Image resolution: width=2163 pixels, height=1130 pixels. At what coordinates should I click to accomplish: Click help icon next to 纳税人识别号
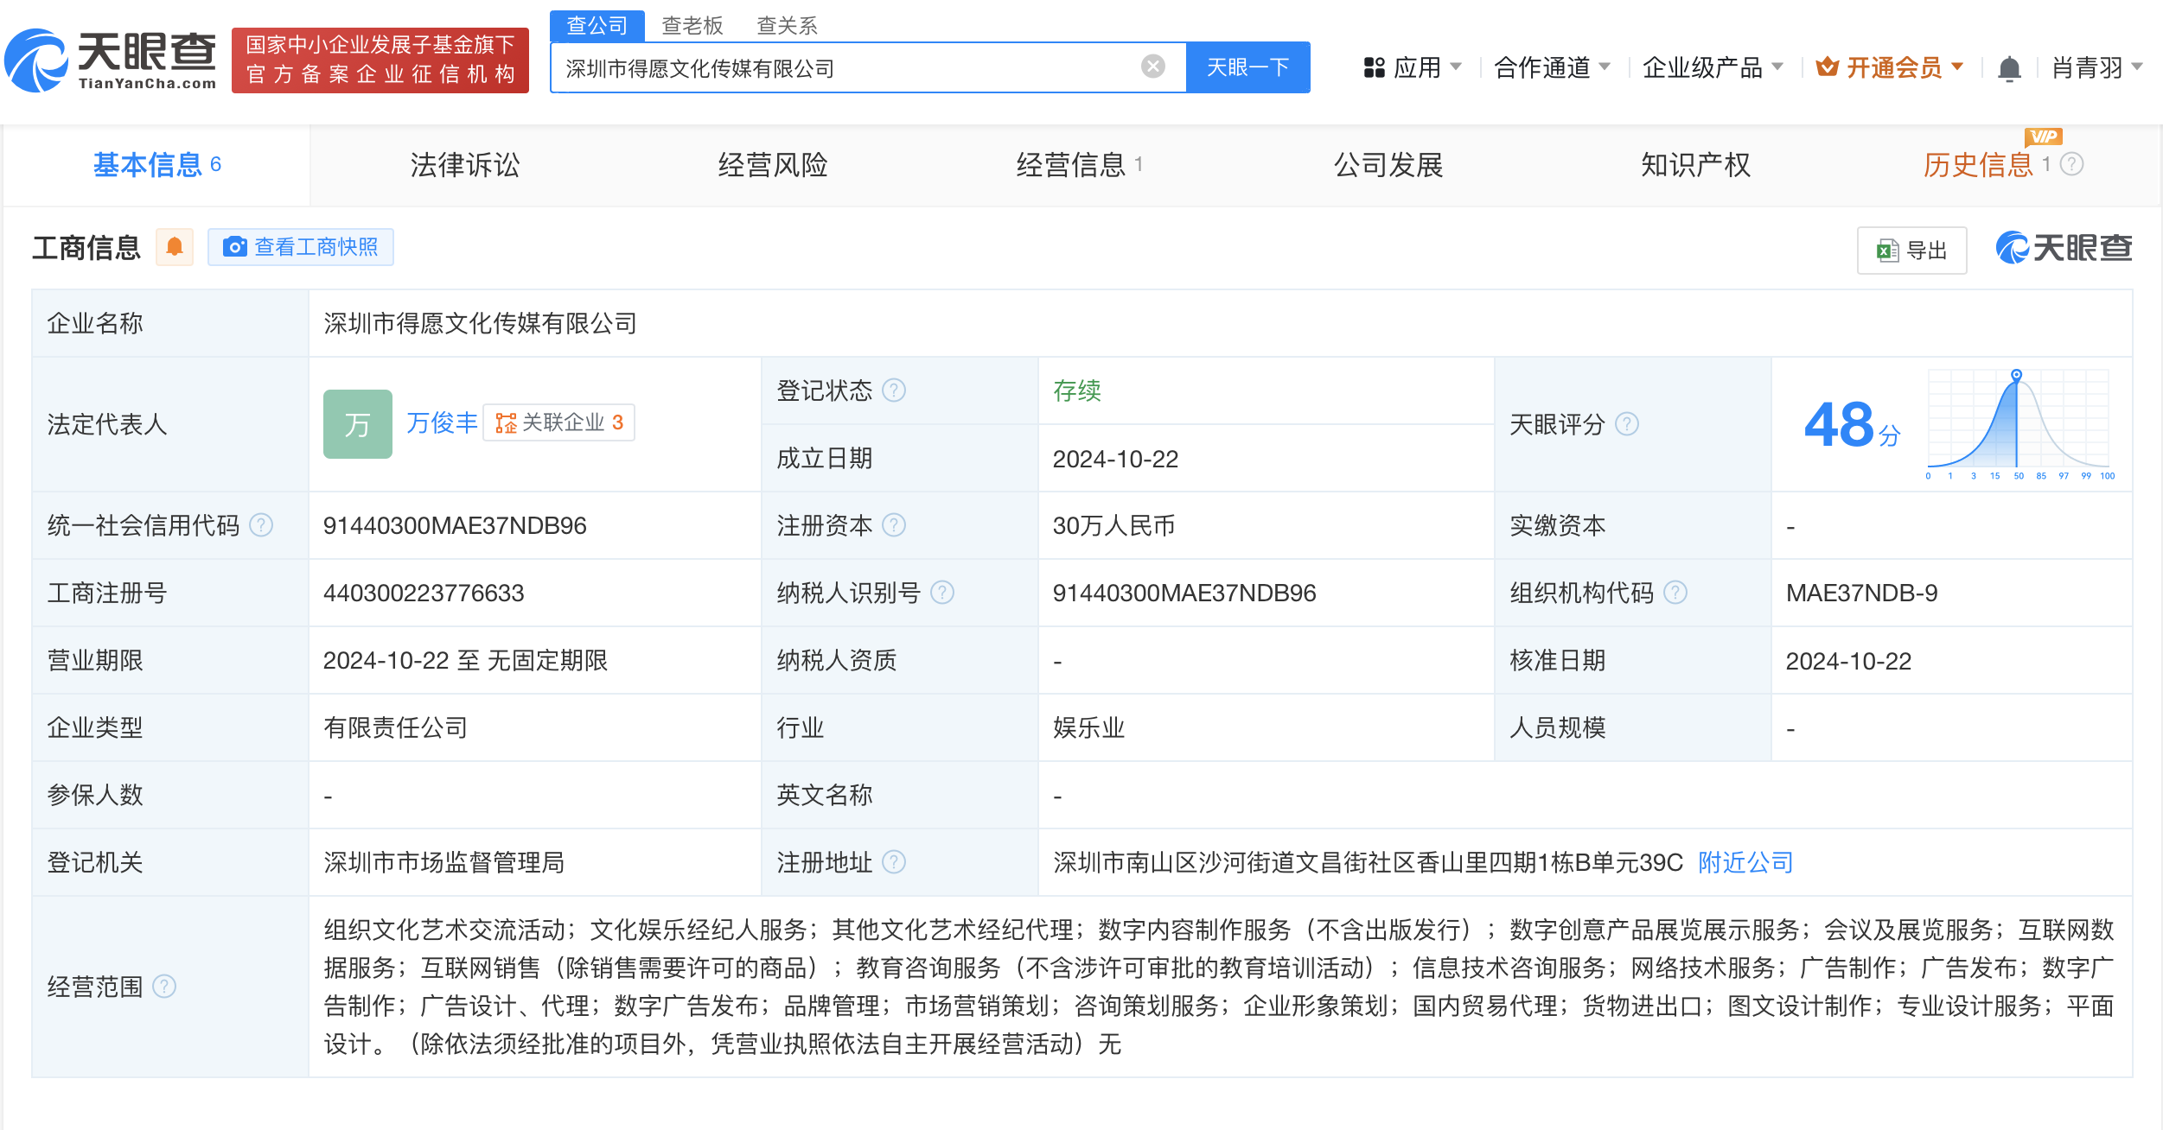point(942,593)
